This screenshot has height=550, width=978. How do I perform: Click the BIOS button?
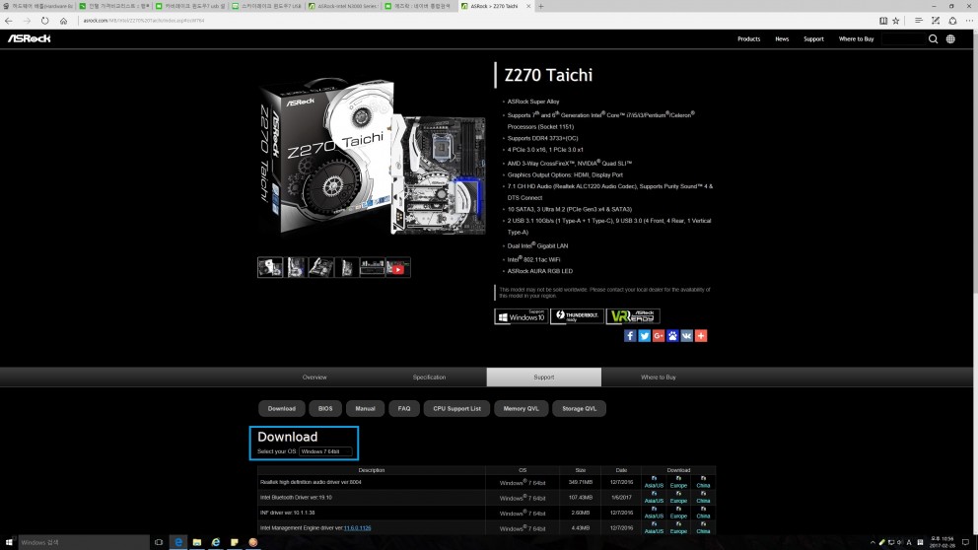[325, 408]
